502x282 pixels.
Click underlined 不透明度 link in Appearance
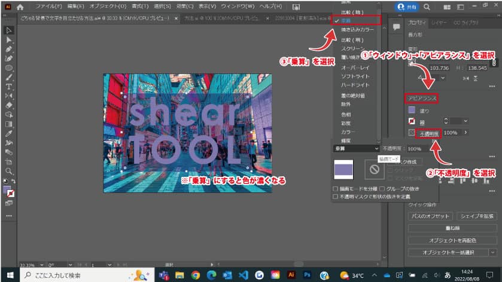click(429, 133)
